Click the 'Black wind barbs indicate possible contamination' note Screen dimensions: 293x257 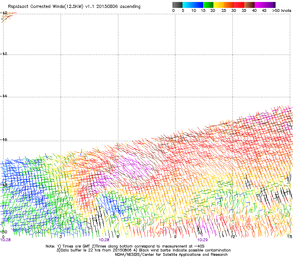185,250
